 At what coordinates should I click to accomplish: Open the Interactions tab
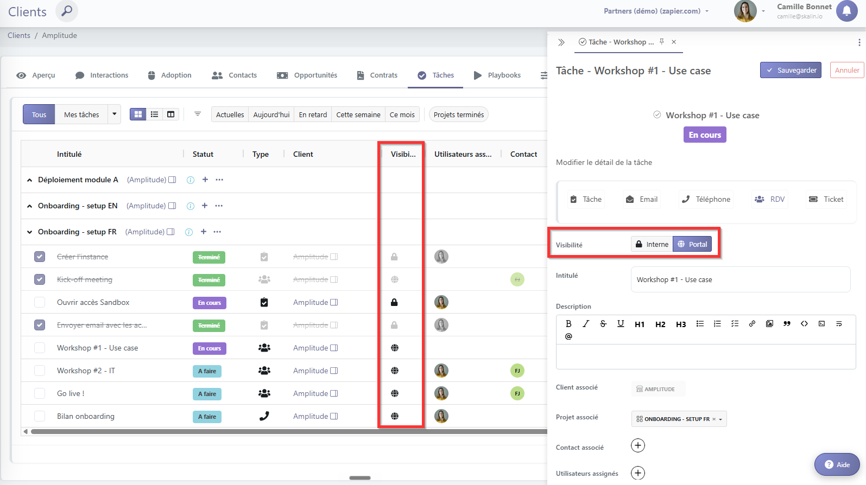[102, 75]
